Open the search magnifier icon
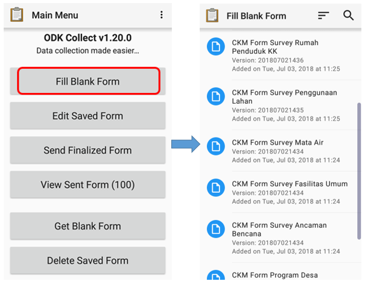 pos(349,15)
